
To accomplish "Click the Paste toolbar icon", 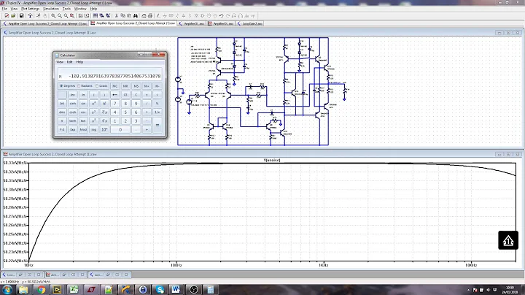I will [x=129, y=16].
